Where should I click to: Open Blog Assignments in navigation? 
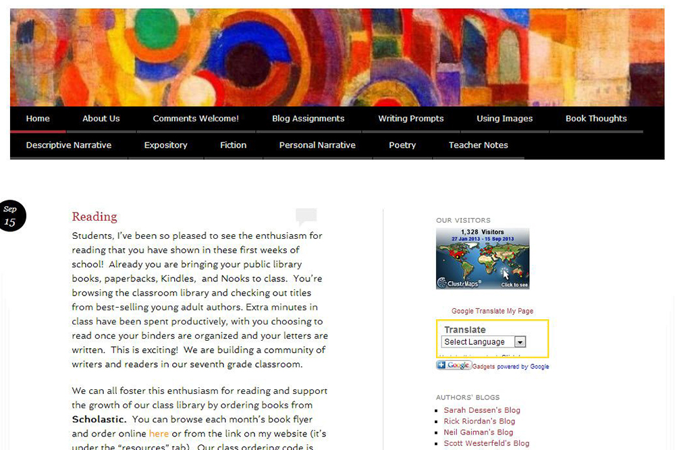pos(308,119)
